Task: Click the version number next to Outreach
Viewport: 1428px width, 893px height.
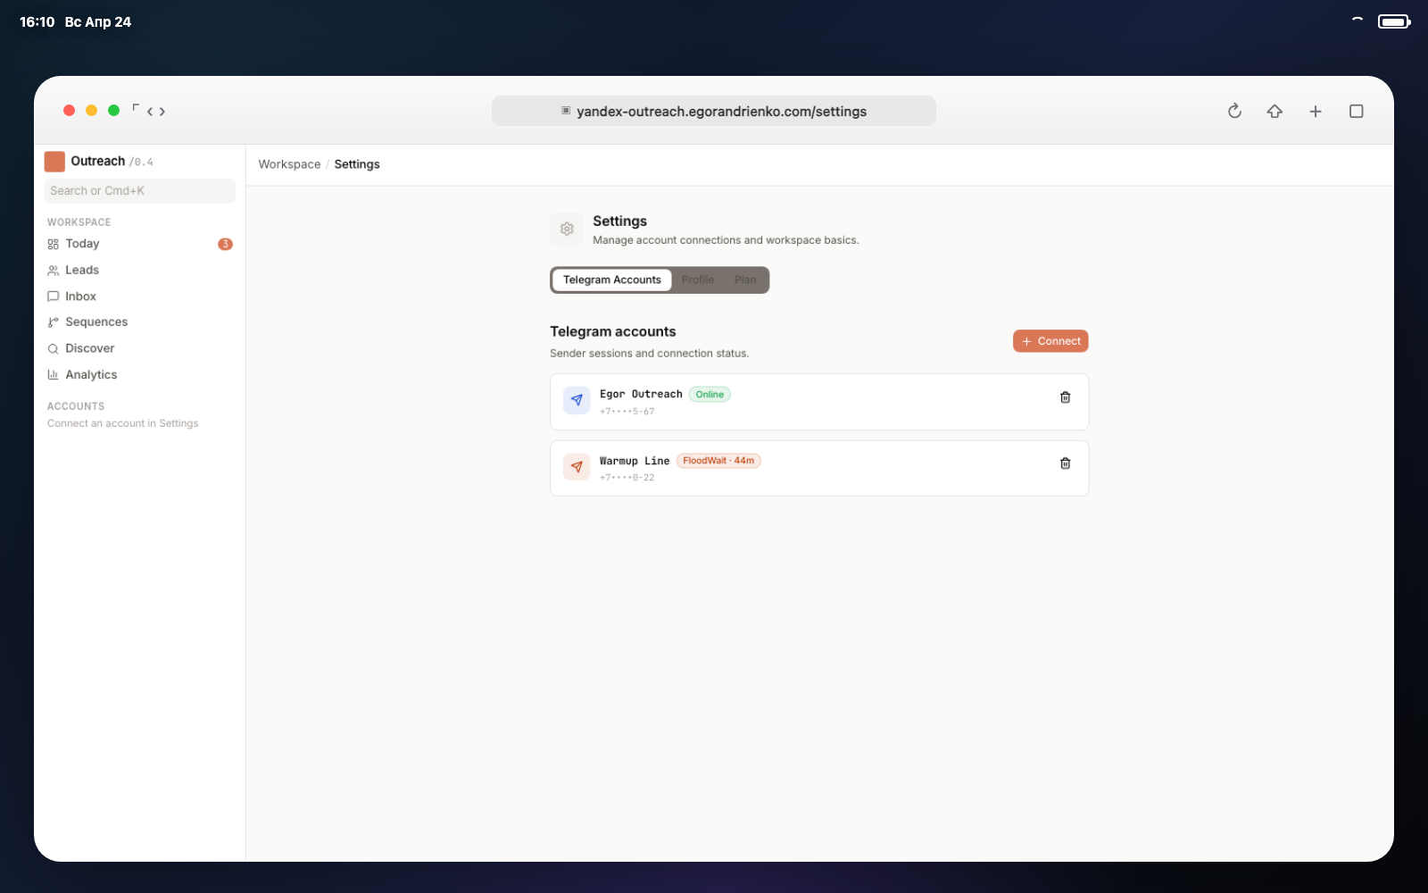Action: [141, 163]
